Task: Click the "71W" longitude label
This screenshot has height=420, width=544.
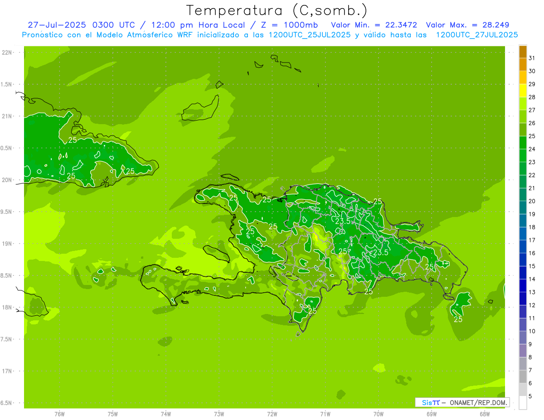Action: point(325,414)
